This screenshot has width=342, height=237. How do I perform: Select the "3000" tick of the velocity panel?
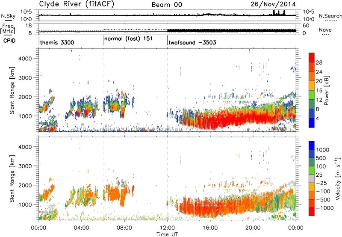coord(25,166)
